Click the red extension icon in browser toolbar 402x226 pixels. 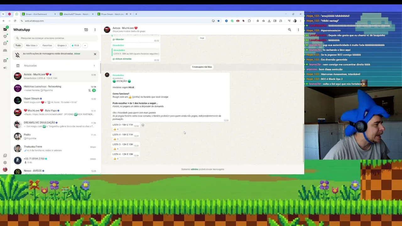[238, 21]
